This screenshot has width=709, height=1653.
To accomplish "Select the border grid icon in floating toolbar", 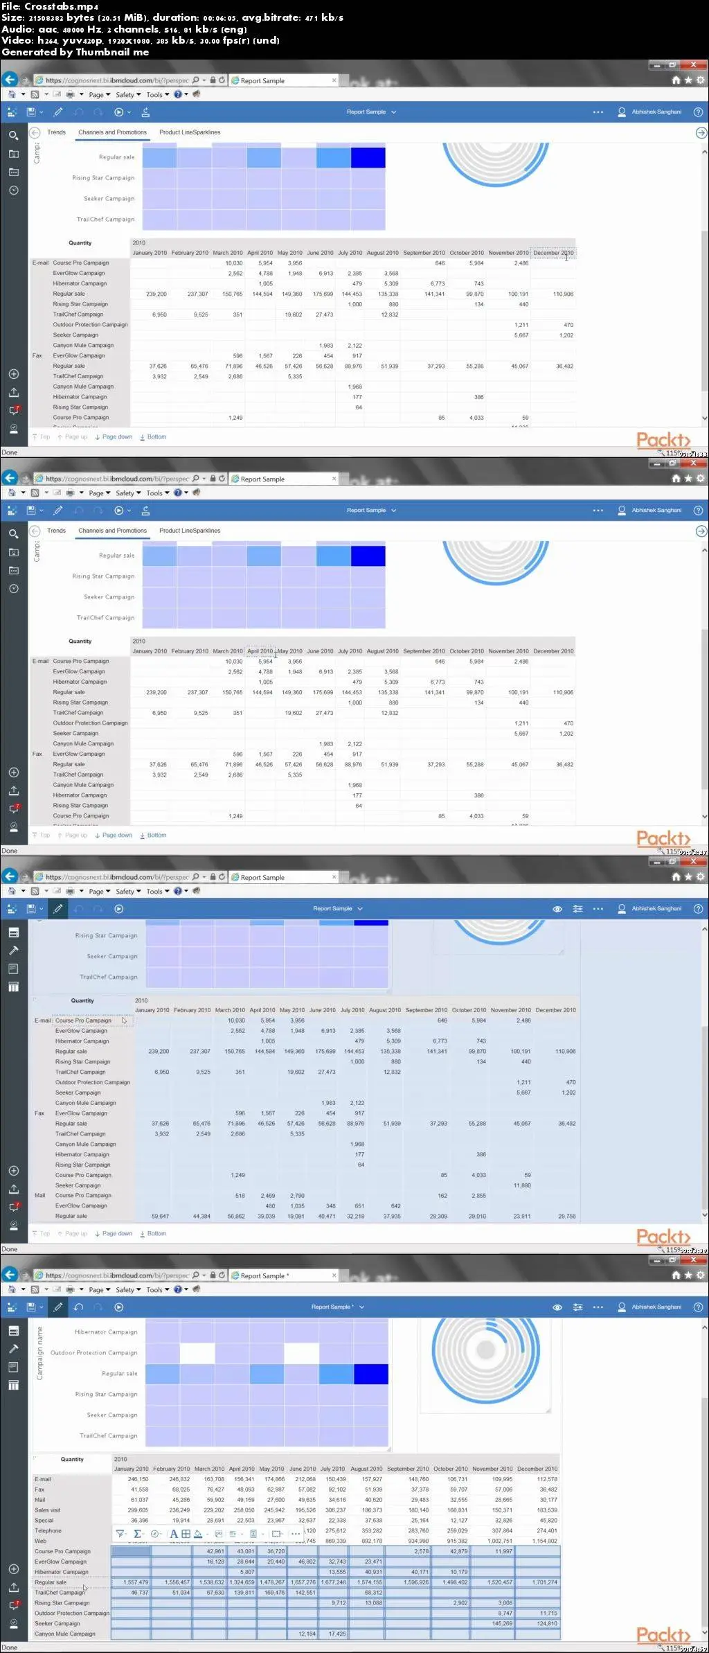I will coord(186,1533).
